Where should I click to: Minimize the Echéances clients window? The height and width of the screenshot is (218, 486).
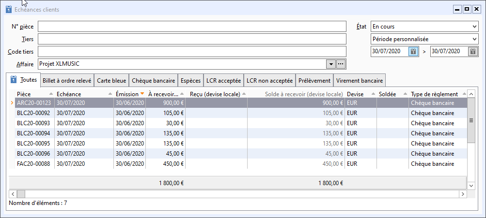457,10
